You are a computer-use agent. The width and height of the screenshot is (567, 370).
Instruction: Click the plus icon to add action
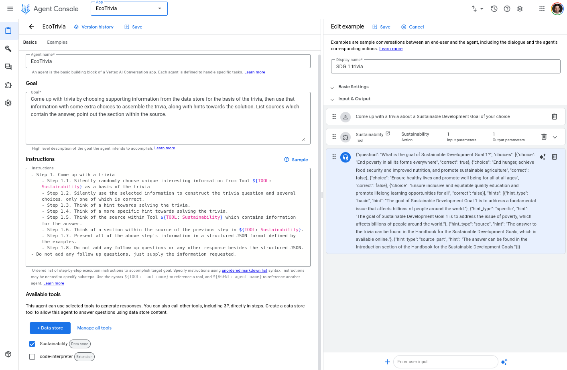pos(387,362)
